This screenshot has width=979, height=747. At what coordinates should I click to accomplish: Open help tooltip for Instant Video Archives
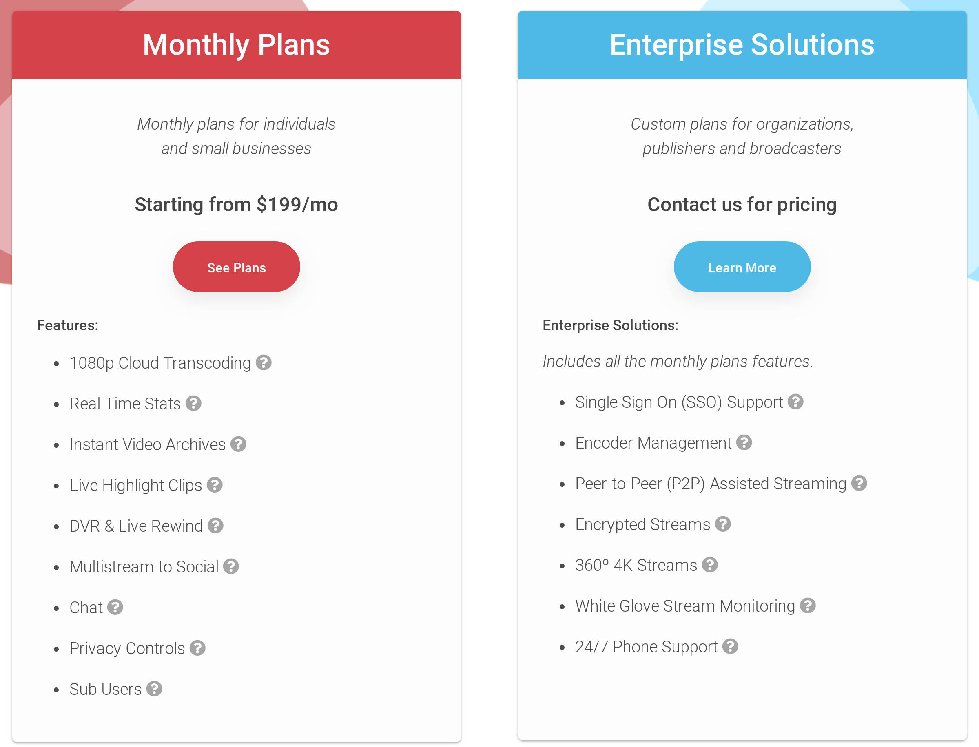[238, 444]
